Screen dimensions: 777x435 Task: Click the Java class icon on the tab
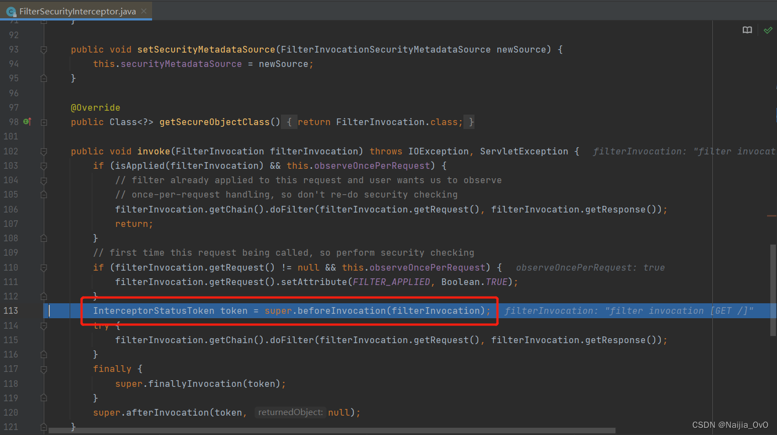coord(11,12)
